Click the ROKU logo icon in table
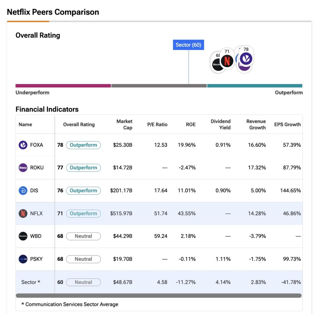The height and width of the screenshot is (314, 316). [x=23, y=168]
